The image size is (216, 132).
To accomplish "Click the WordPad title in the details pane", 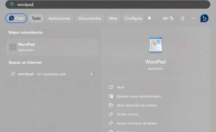I will (156, 62).
